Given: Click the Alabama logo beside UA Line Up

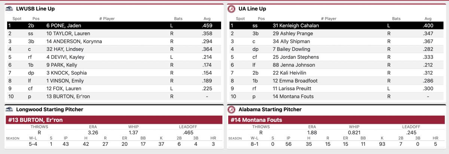Looking at the screenshot, I should click(x=232, y=9).
